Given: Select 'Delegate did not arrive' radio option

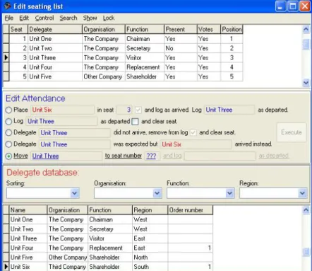Looking at the screenshot, I should coord(8,133).
